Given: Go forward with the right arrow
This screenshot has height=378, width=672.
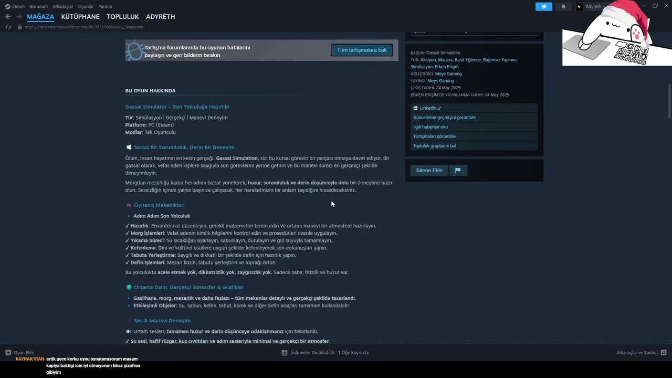Looking at the screenshot, I should [x=19, y=17].
